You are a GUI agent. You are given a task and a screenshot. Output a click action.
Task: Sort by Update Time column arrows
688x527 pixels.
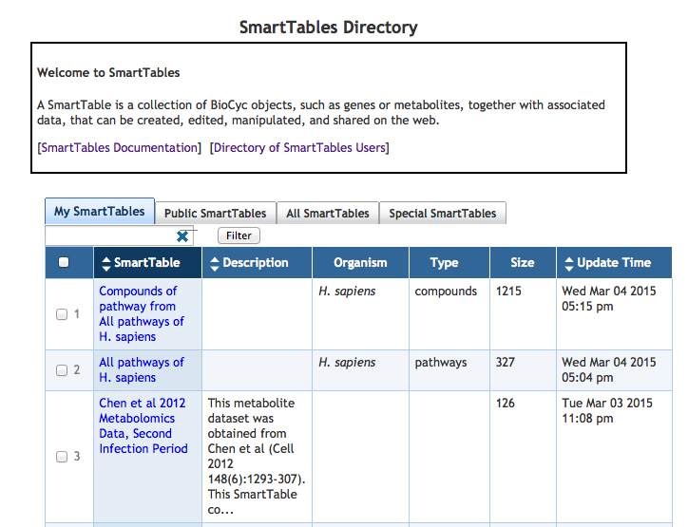[569, 263]
